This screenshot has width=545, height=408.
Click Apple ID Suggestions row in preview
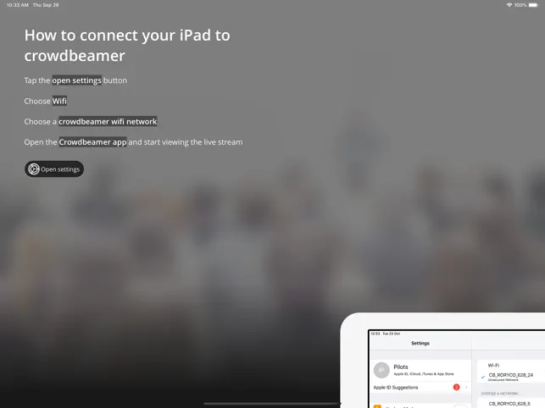click(420, 387)
